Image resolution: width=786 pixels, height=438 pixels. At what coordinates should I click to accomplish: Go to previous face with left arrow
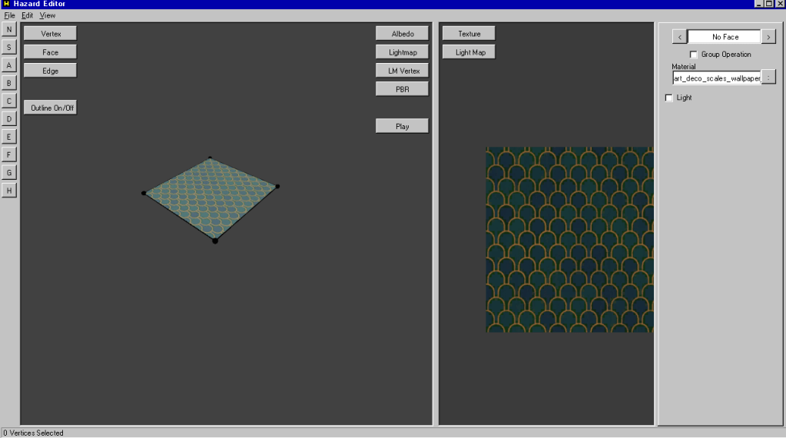[679, 37]
